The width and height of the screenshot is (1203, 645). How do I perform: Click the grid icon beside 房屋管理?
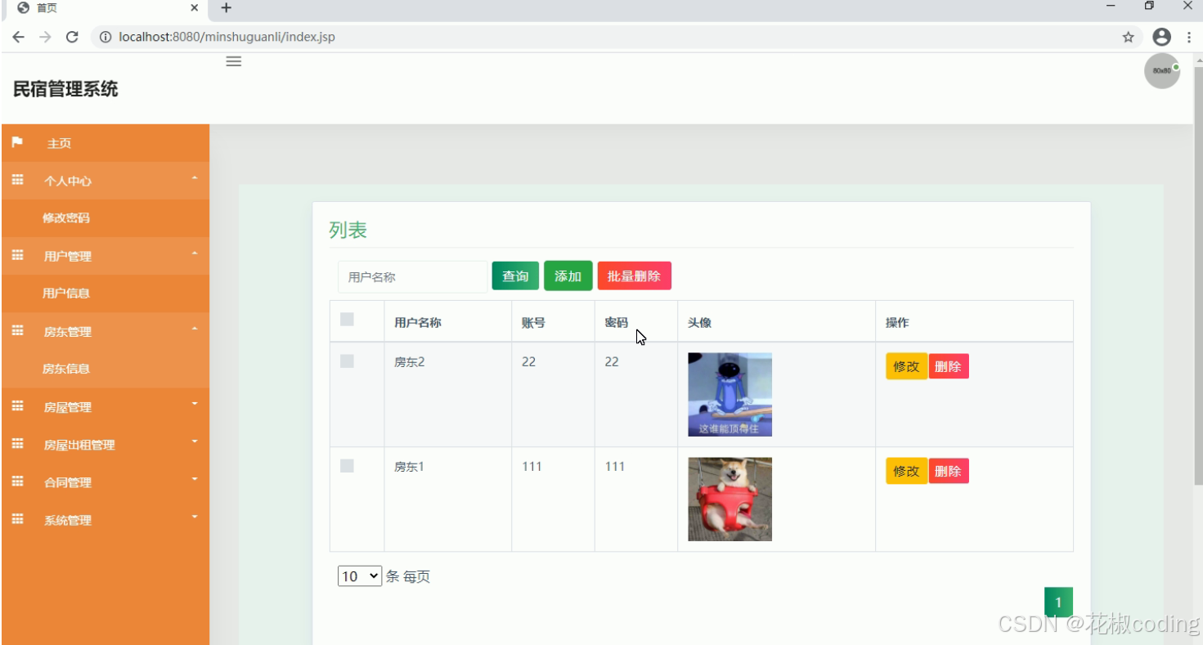pos(17,406)
